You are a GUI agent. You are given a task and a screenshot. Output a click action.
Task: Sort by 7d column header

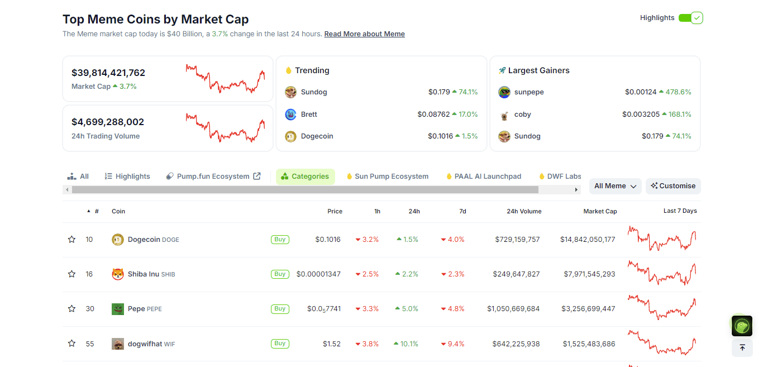462,211
